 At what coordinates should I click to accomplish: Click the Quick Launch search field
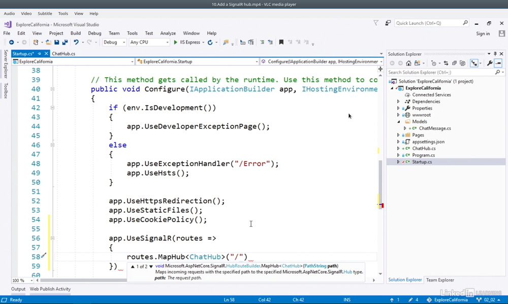(428, 23)
